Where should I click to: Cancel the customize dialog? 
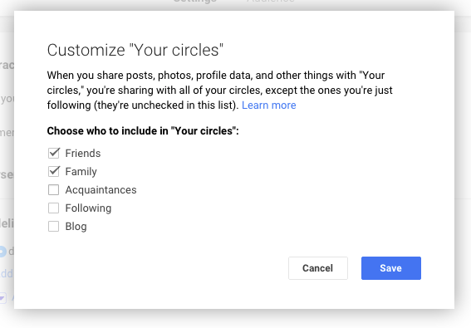point(318,268)
